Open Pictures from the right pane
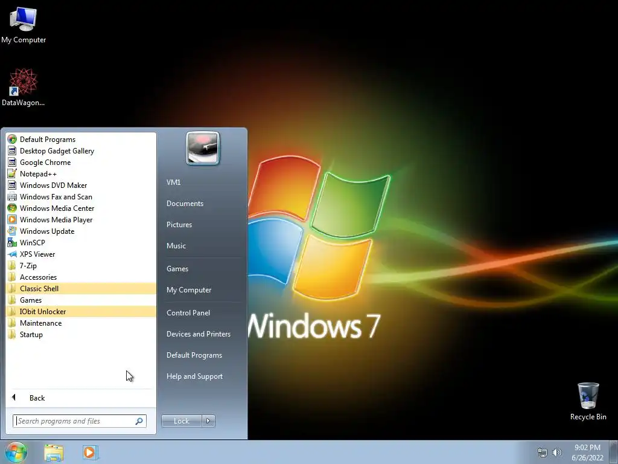This screenshot has height=464, width=618. click(x=179, y=225)
